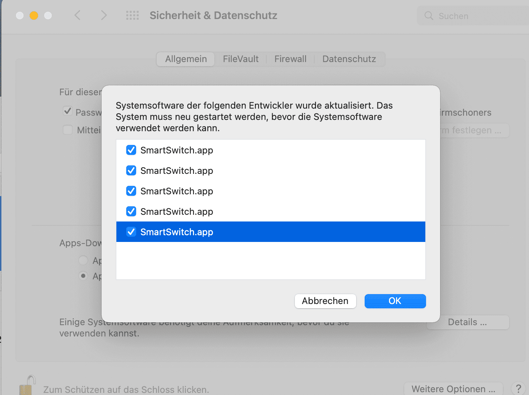This screenshot has width=529, height=395.
Task: Open the Firewall tab
Action: pos(290,59)
